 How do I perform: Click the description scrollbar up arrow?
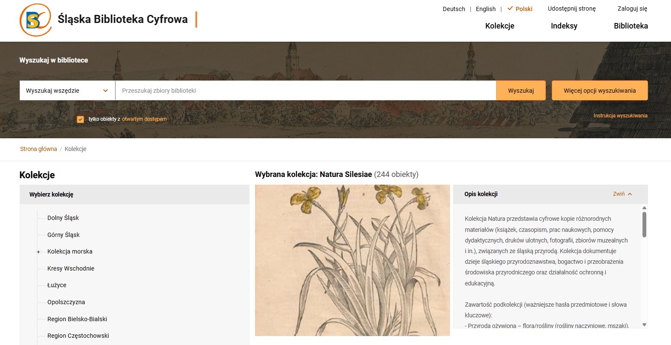(644, 208)
